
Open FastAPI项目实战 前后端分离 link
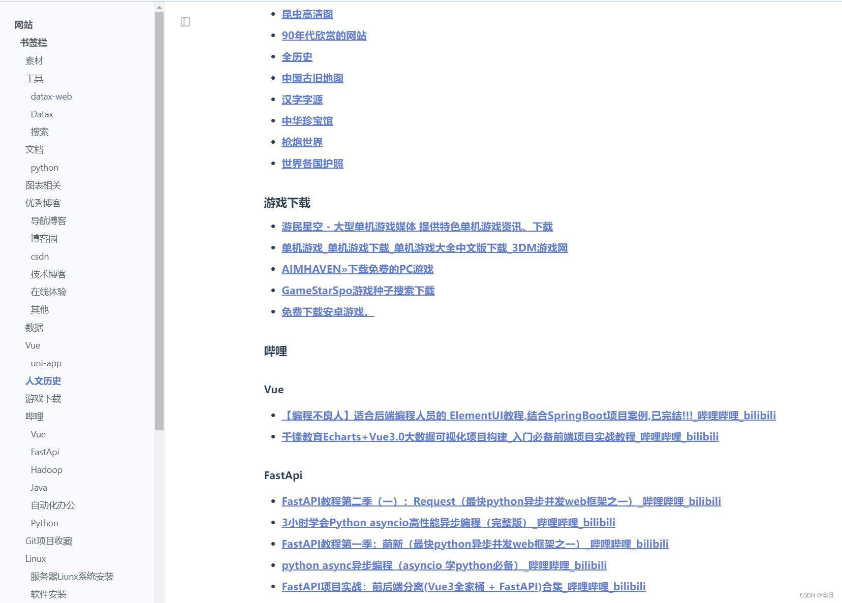pos(464,587)
